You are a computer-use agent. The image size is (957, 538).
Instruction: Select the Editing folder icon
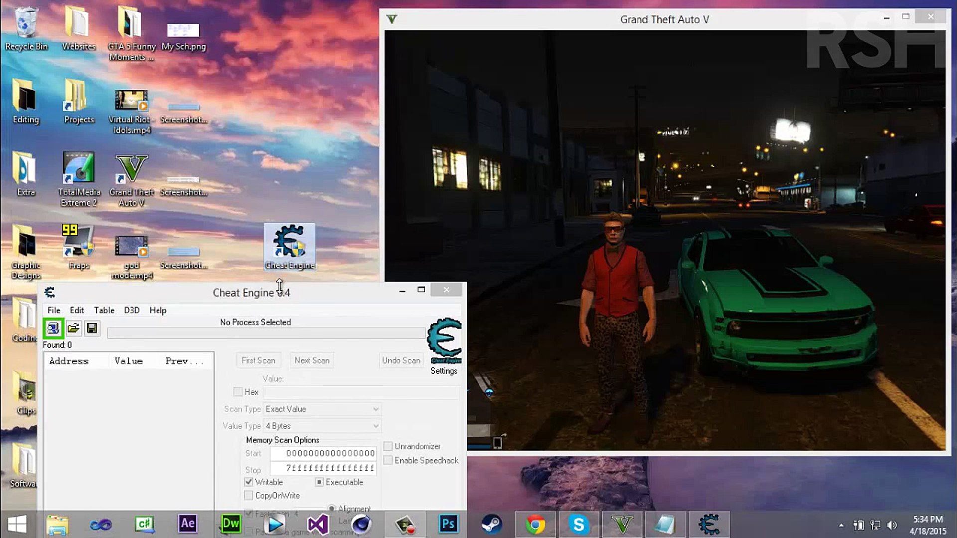click(26, 102)
